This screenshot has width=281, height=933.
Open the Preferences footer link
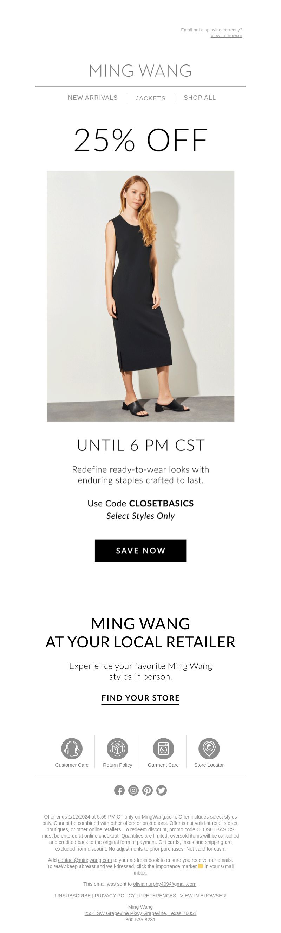click(157, 895)
